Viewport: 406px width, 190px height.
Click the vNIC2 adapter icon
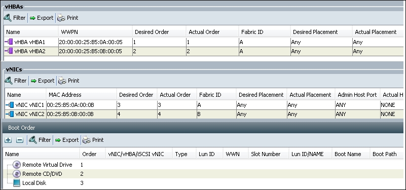pyautogui.click(x=10, y=114)
